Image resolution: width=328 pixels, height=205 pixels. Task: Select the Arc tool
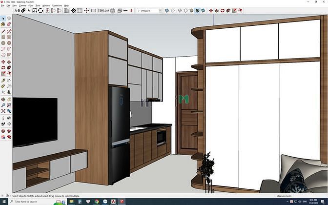coord(3,49)
